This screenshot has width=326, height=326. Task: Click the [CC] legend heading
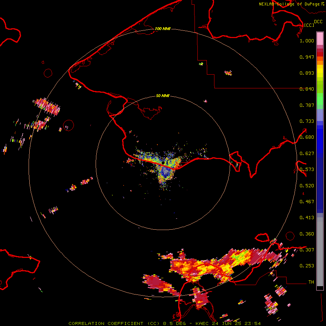[x=309, y=25]
